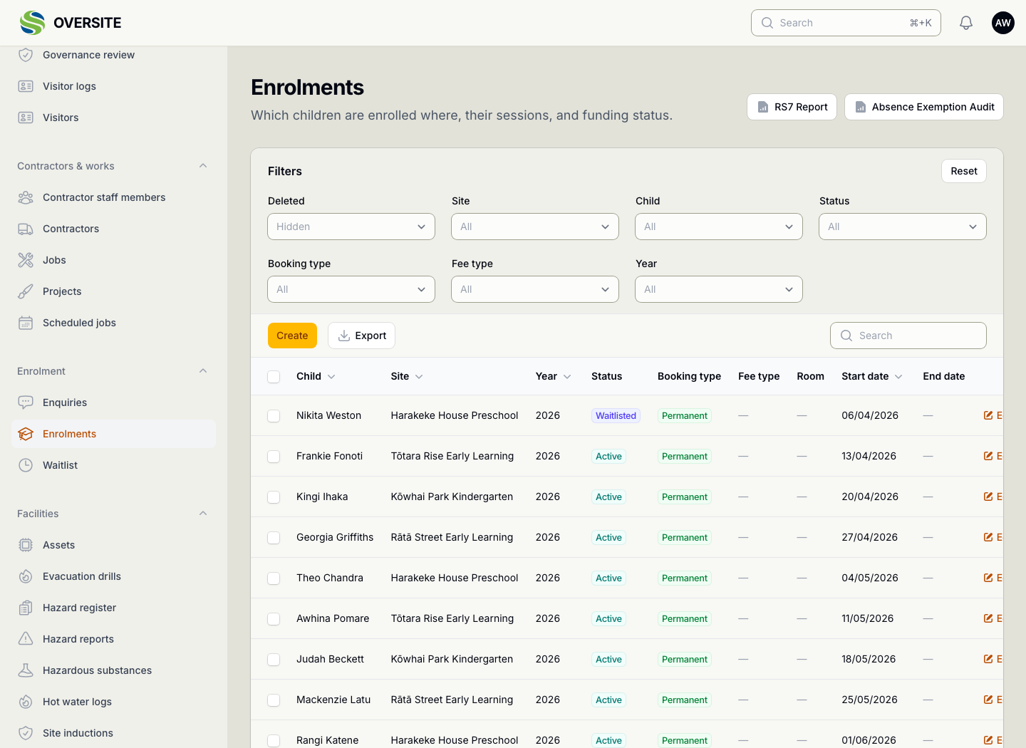Open the Child filter dropdown
Viewport: 1026px width, 748px height.
pyautogui.click(x=719, y=227)
